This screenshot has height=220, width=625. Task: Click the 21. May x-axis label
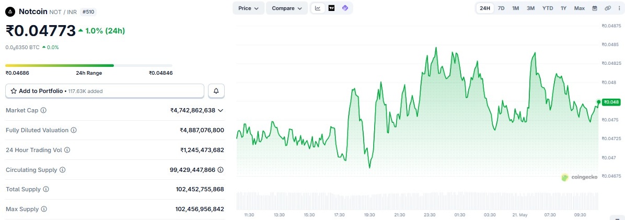(520, 215)
